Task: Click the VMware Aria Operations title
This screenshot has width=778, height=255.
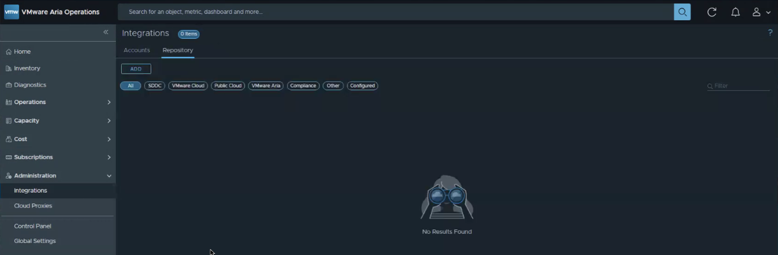Action: 60,12
